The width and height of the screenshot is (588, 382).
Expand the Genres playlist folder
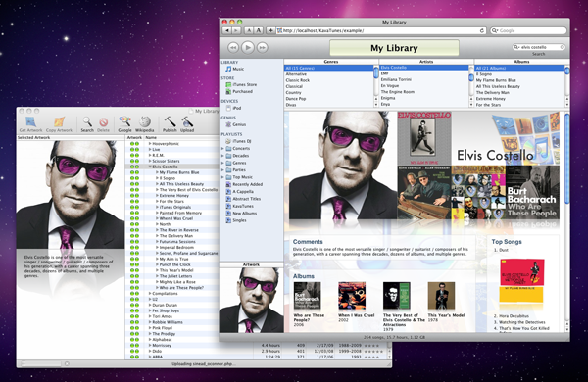(x=222, y=163)
